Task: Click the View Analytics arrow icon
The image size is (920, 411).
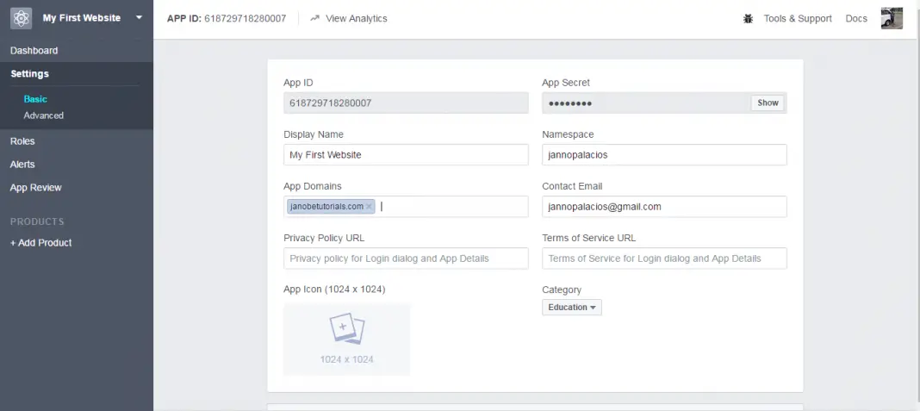Action: click(314, 18)
